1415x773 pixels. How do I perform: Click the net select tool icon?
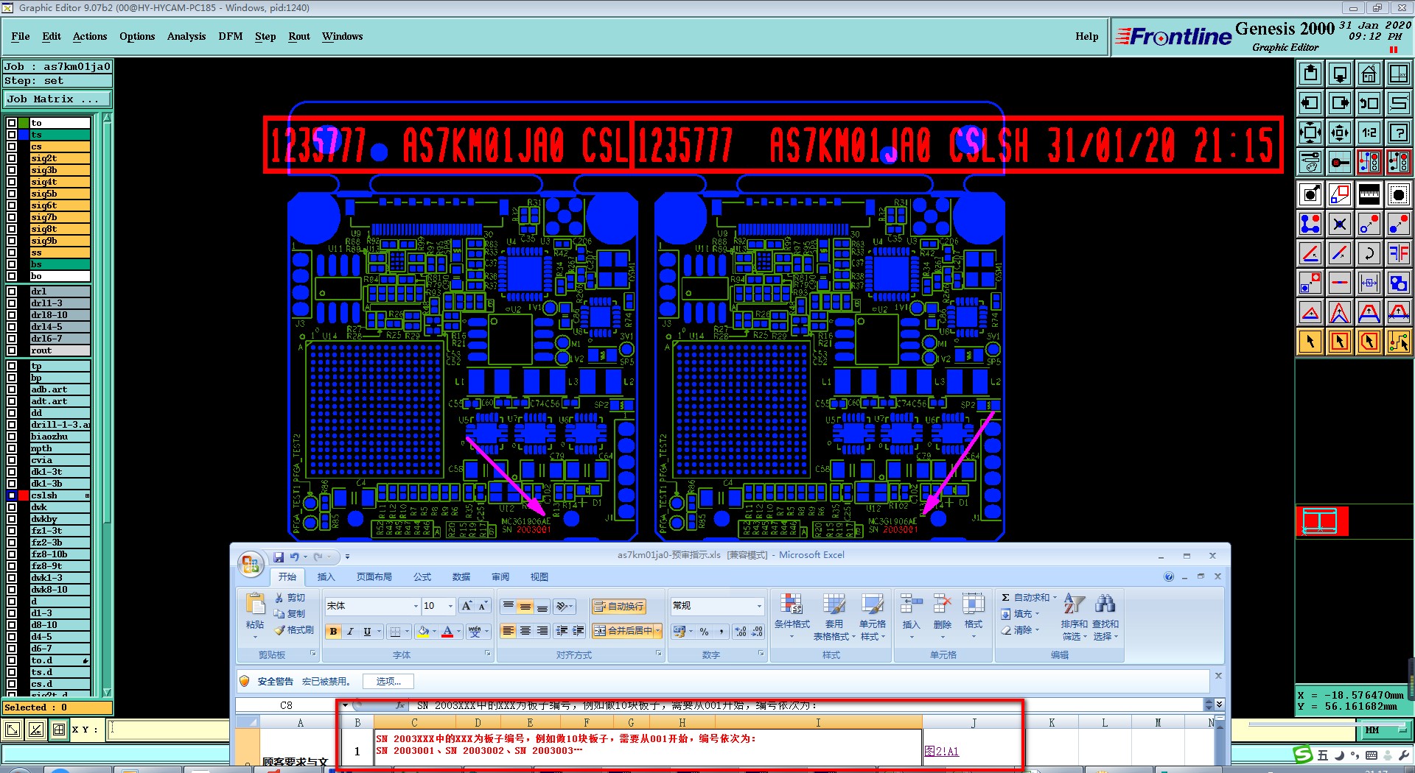point(1398,341)
